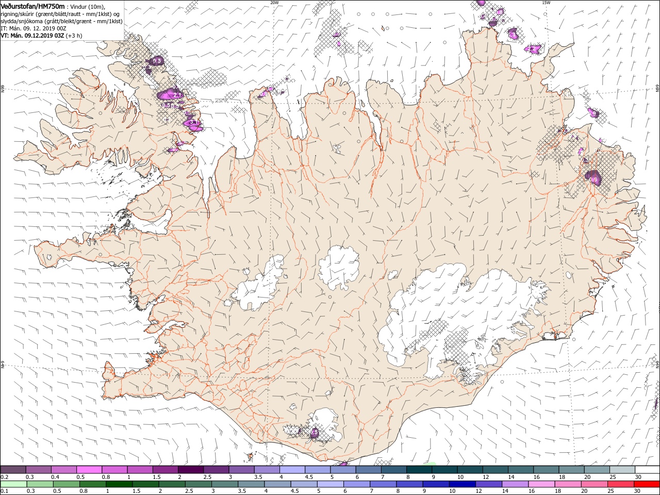Click upper legend swatch between 14 and 16
Viewport: 660px width, 495px height.
pyautogui.click(x=520, y=470)
